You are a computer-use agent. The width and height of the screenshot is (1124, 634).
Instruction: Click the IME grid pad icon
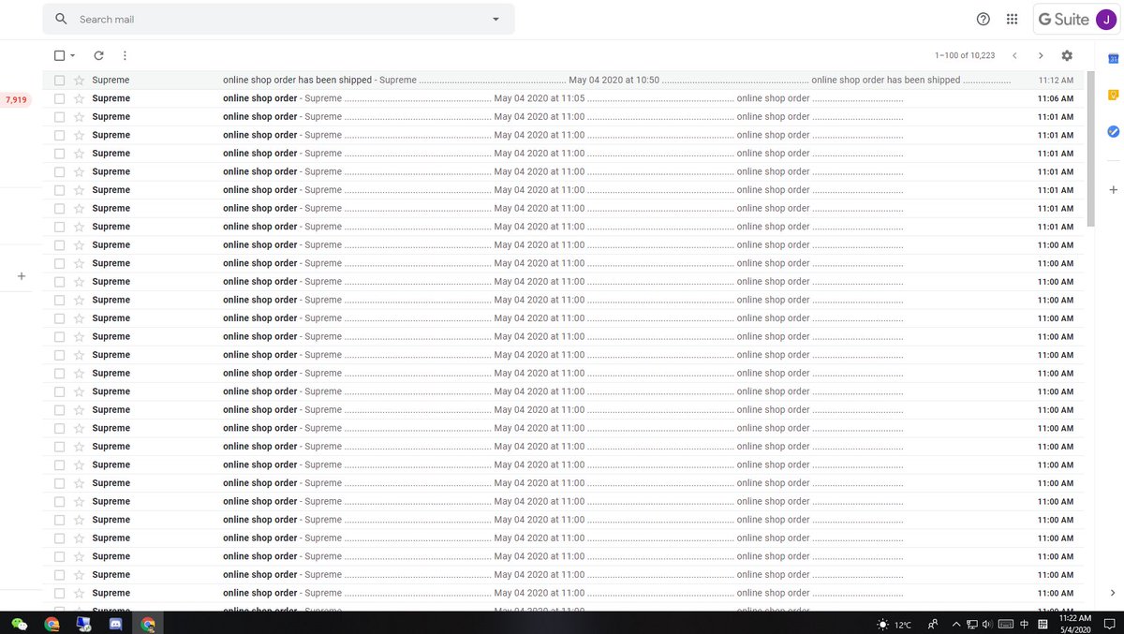1043,624
